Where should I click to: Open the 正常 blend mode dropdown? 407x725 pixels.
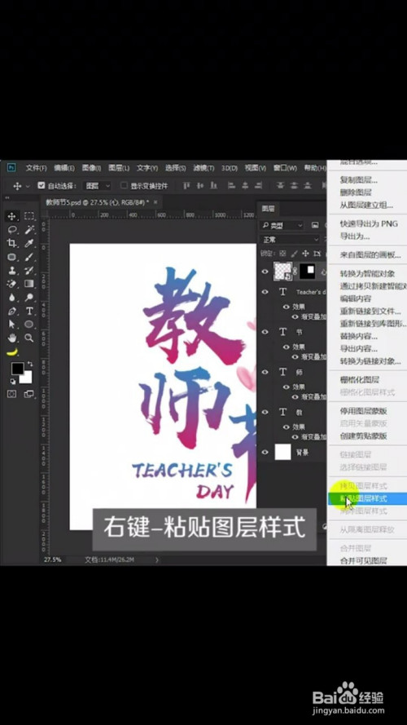290,240
